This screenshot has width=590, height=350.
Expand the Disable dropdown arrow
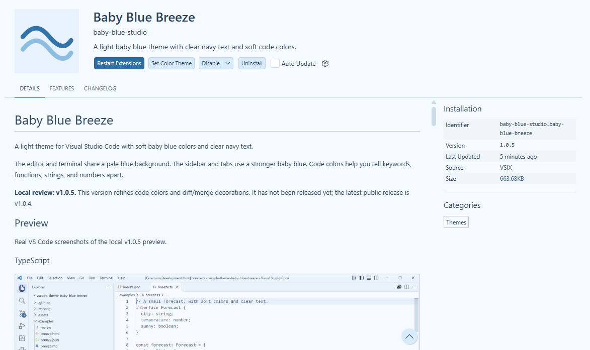point(228,63)
